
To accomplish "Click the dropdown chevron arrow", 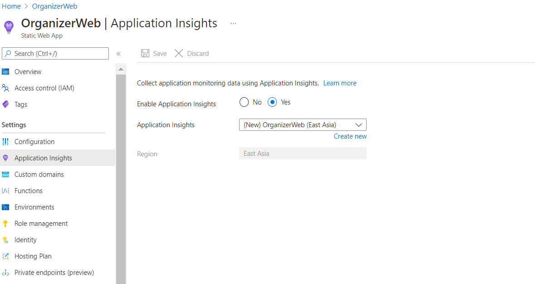I will (358, 125).
